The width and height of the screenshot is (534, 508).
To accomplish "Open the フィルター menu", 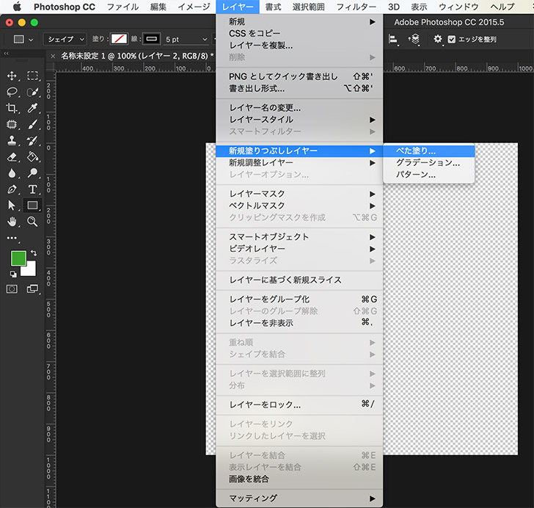I will coord(356,7).
